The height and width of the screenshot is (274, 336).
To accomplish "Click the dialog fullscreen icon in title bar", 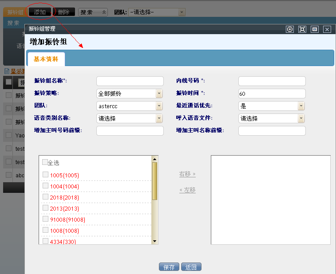I will click(x=302, y=29).
